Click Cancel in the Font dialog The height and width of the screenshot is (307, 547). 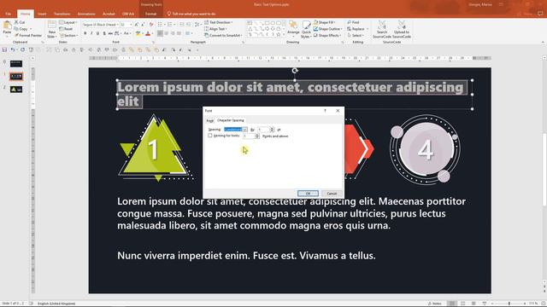[332, 194]
